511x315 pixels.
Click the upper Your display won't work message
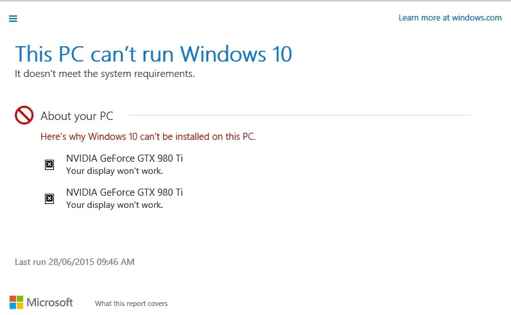click(114, 171)
